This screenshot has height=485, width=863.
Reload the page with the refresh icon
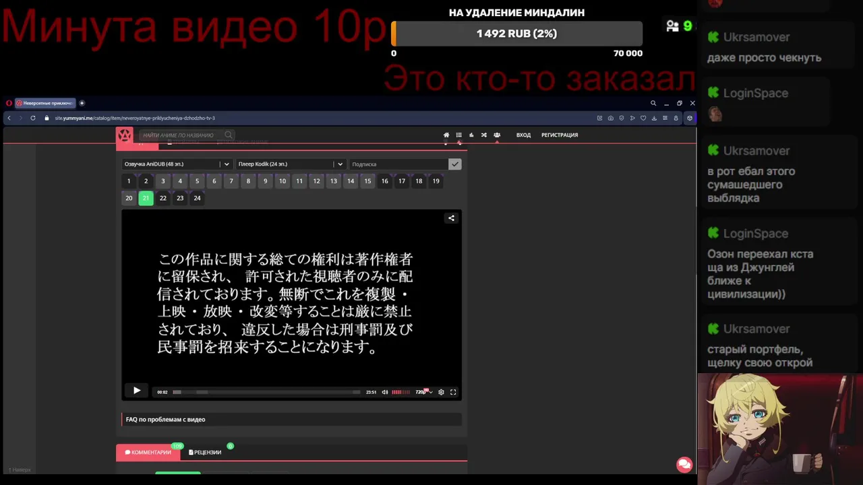[x=33, y=118]
